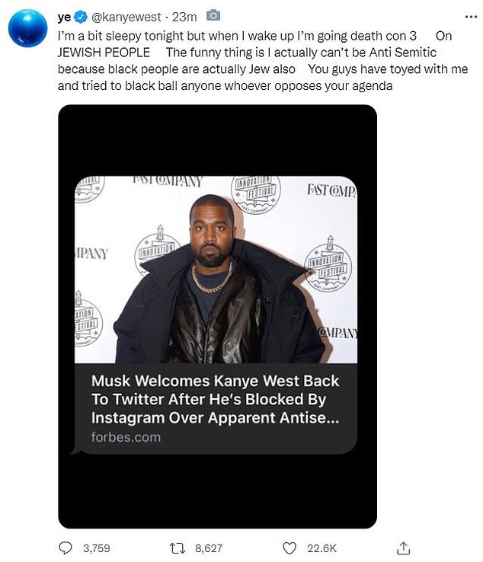Open the share upload icon
Viewport: 483px width, 562px height.
click(x=404, y=548)
